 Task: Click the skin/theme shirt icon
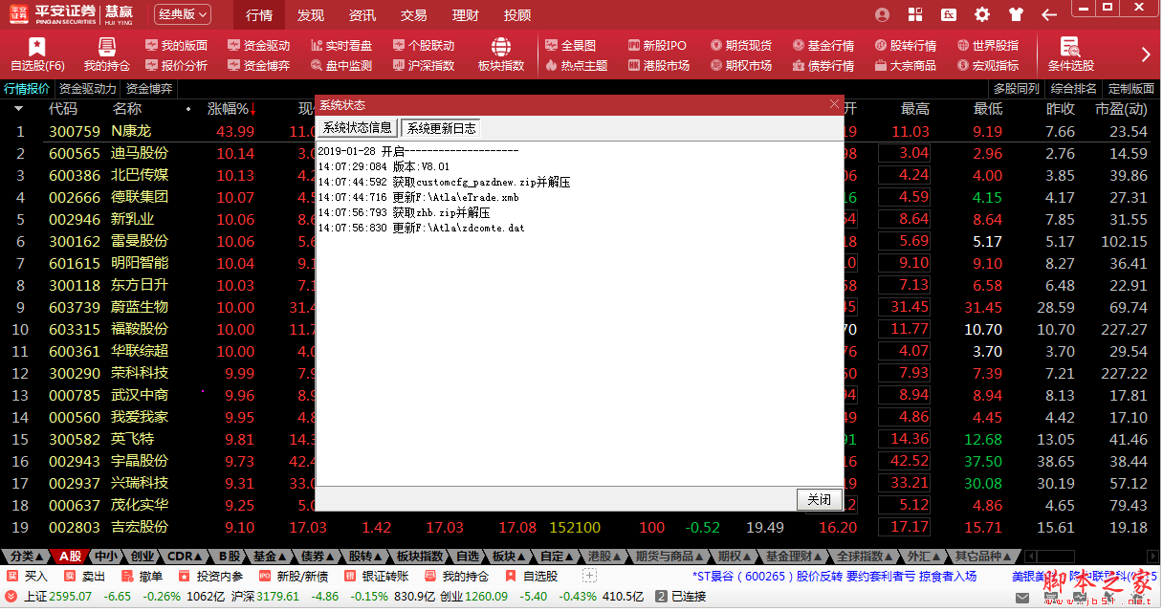tap(1017, 14)
